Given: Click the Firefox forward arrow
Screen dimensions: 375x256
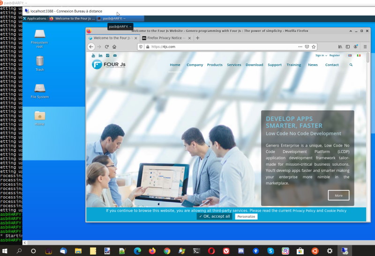Looking at the screenshot, I should pyautogui.click(x=99, y=47).
